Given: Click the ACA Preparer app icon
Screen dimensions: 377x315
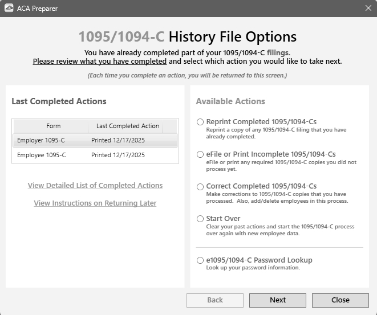Looking at the screenshot, I should [x=9, y=9].
